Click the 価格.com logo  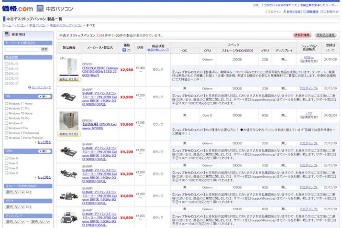coord(17,8)
